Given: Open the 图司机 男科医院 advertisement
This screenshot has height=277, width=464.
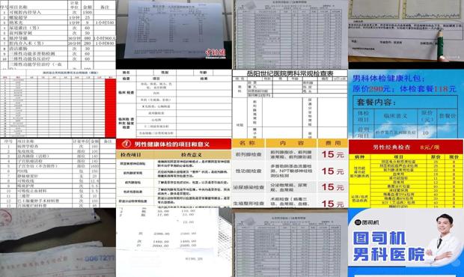Looking at the screenshot, I should [406, 243].
